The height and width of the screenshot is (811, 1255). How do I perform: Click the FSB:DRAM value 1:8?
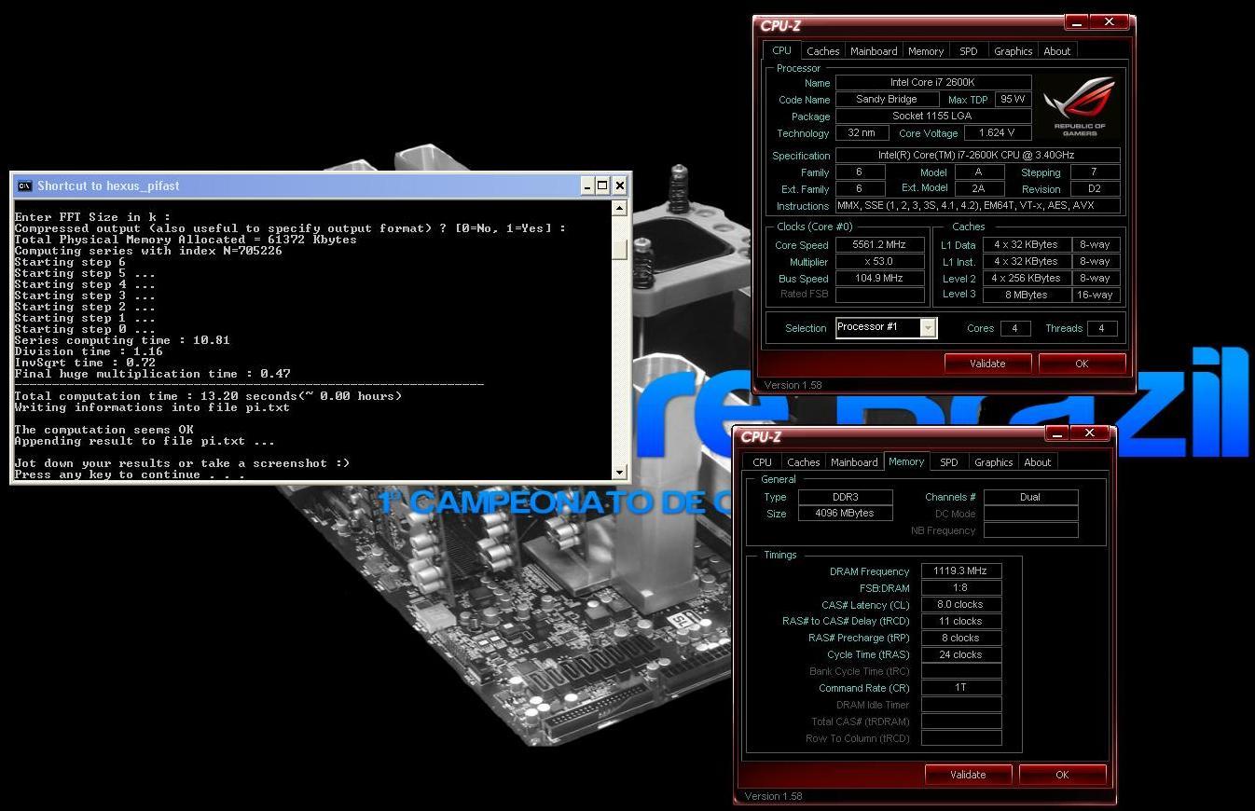click(961, 587)
